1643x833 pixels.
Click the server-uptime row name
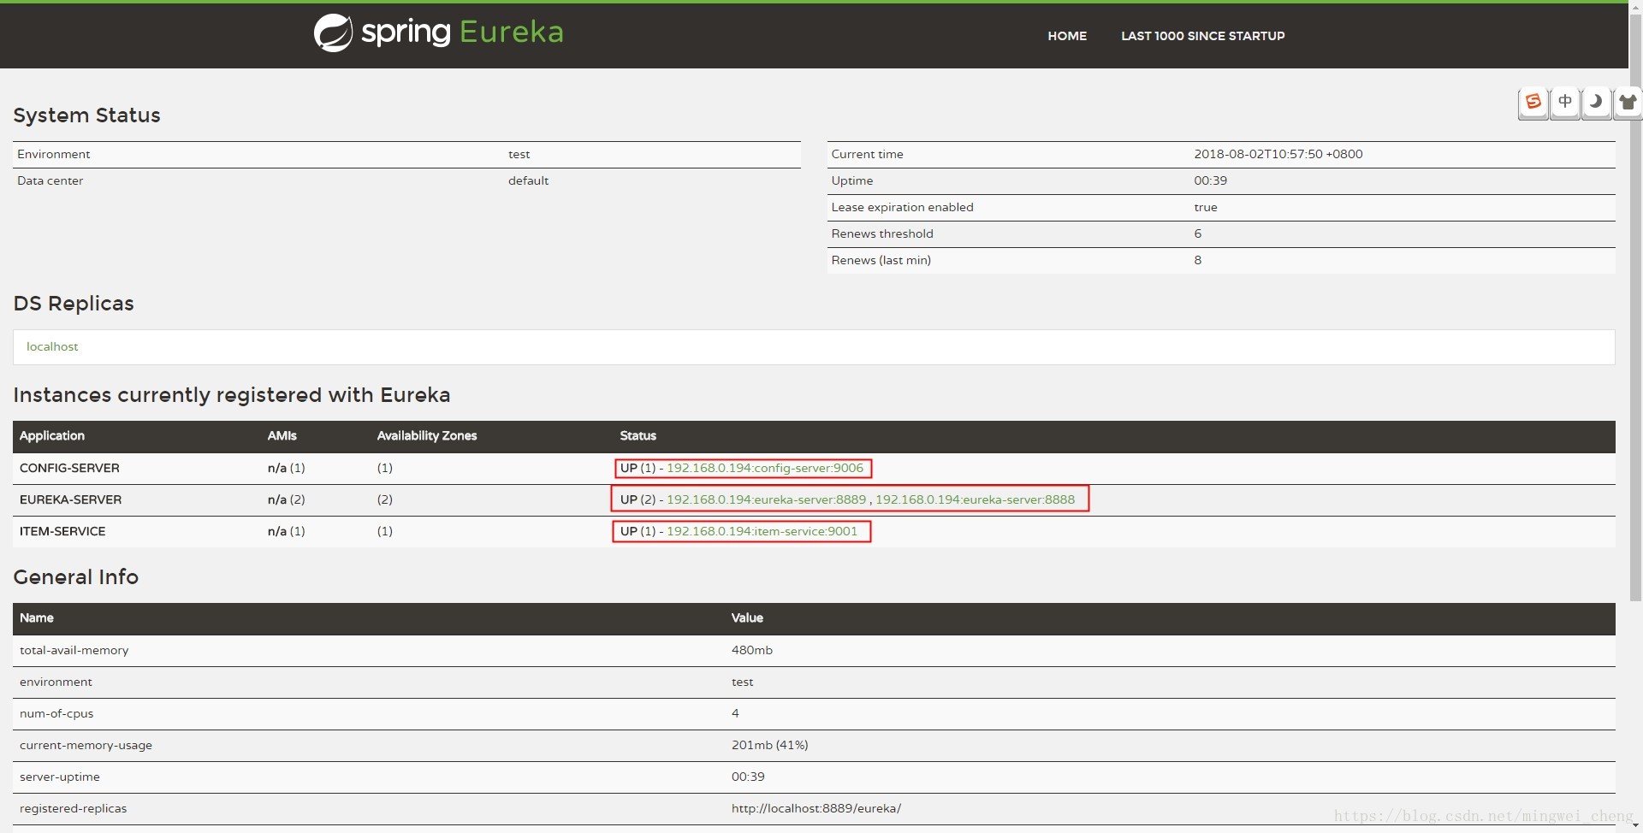(x=59, y=777)
